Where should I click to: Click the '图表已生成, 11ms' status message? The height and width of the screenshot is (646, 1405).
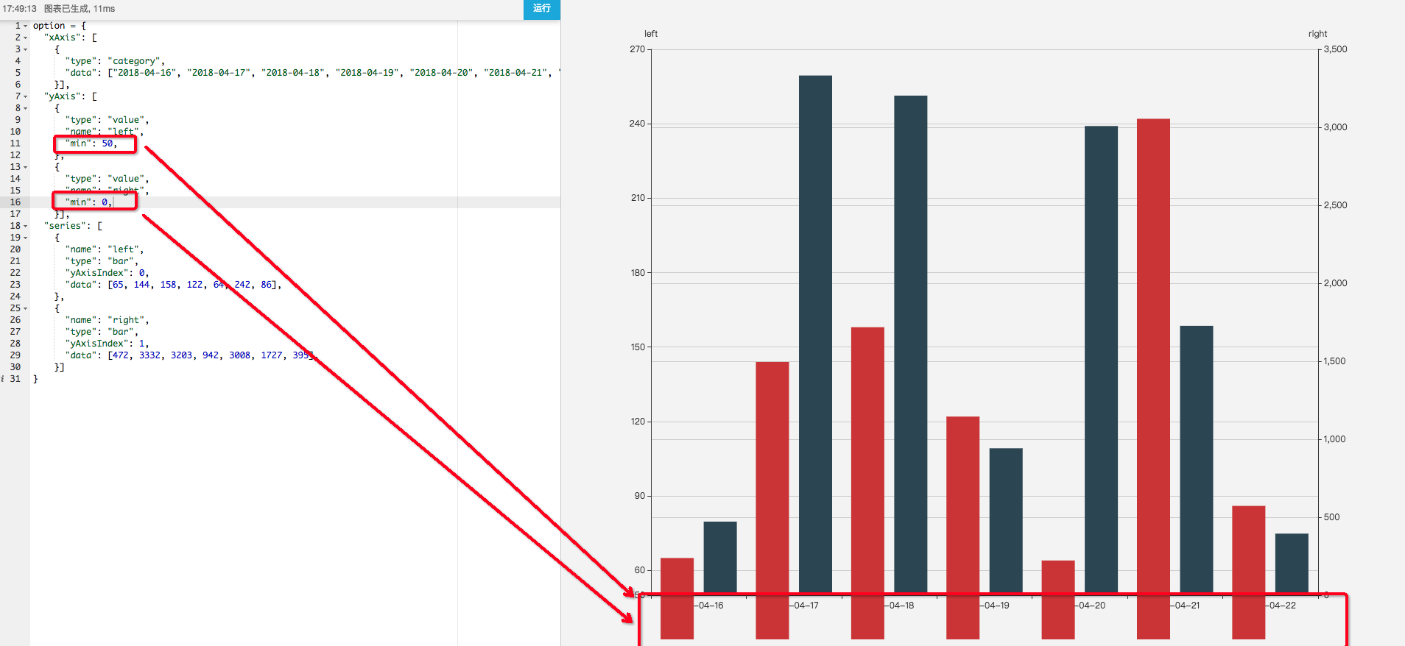click(80, 9)
